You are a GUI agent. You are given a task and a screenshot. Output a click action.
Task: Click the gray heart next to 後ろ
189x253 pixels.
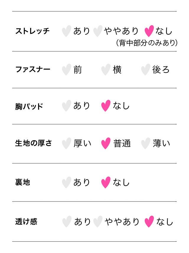click(145, 70)
